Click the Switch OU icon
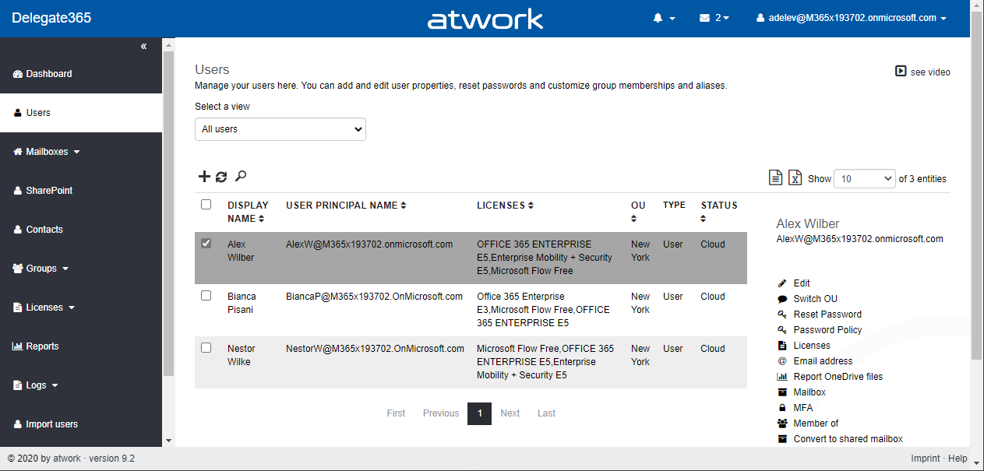Image resolution: width=984 pixels, height=471 pixels. tap(782, 299)
